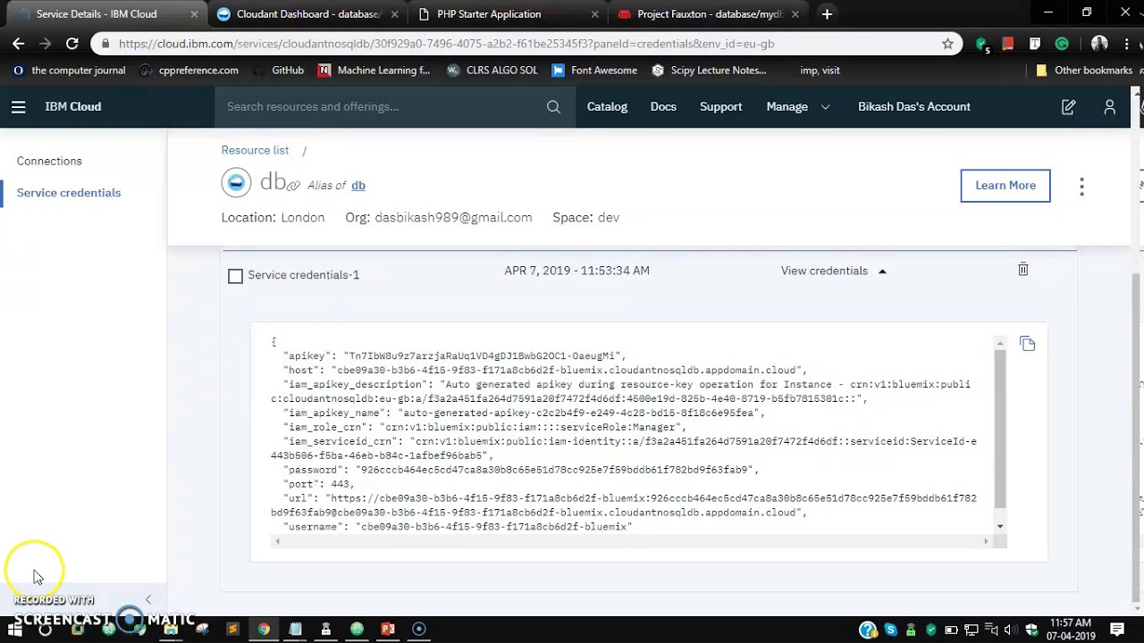Follow the Resource list breadcrumb link
The image size is (1144, 643).
[x=255, y=150]
